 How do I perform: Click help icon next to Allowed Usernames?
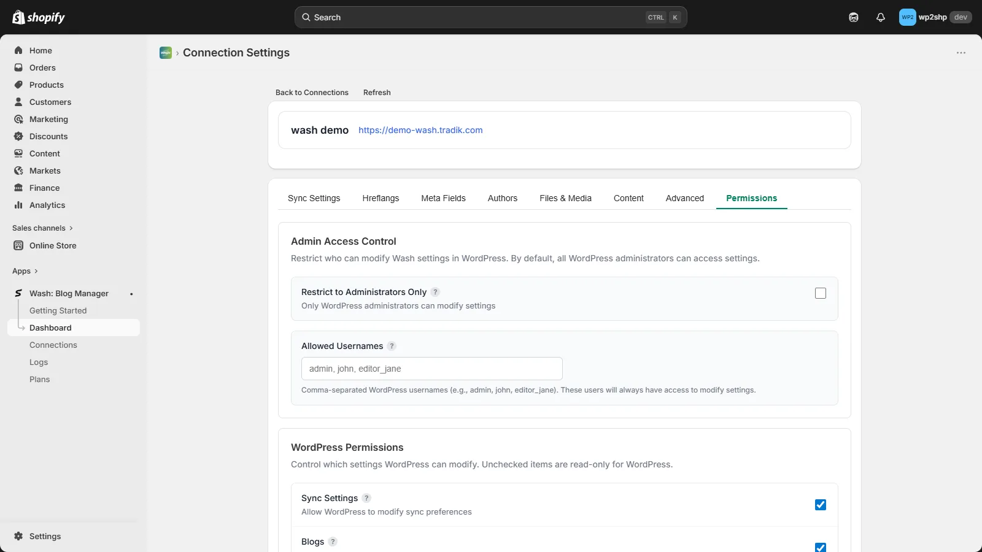[x=392, y=346]
